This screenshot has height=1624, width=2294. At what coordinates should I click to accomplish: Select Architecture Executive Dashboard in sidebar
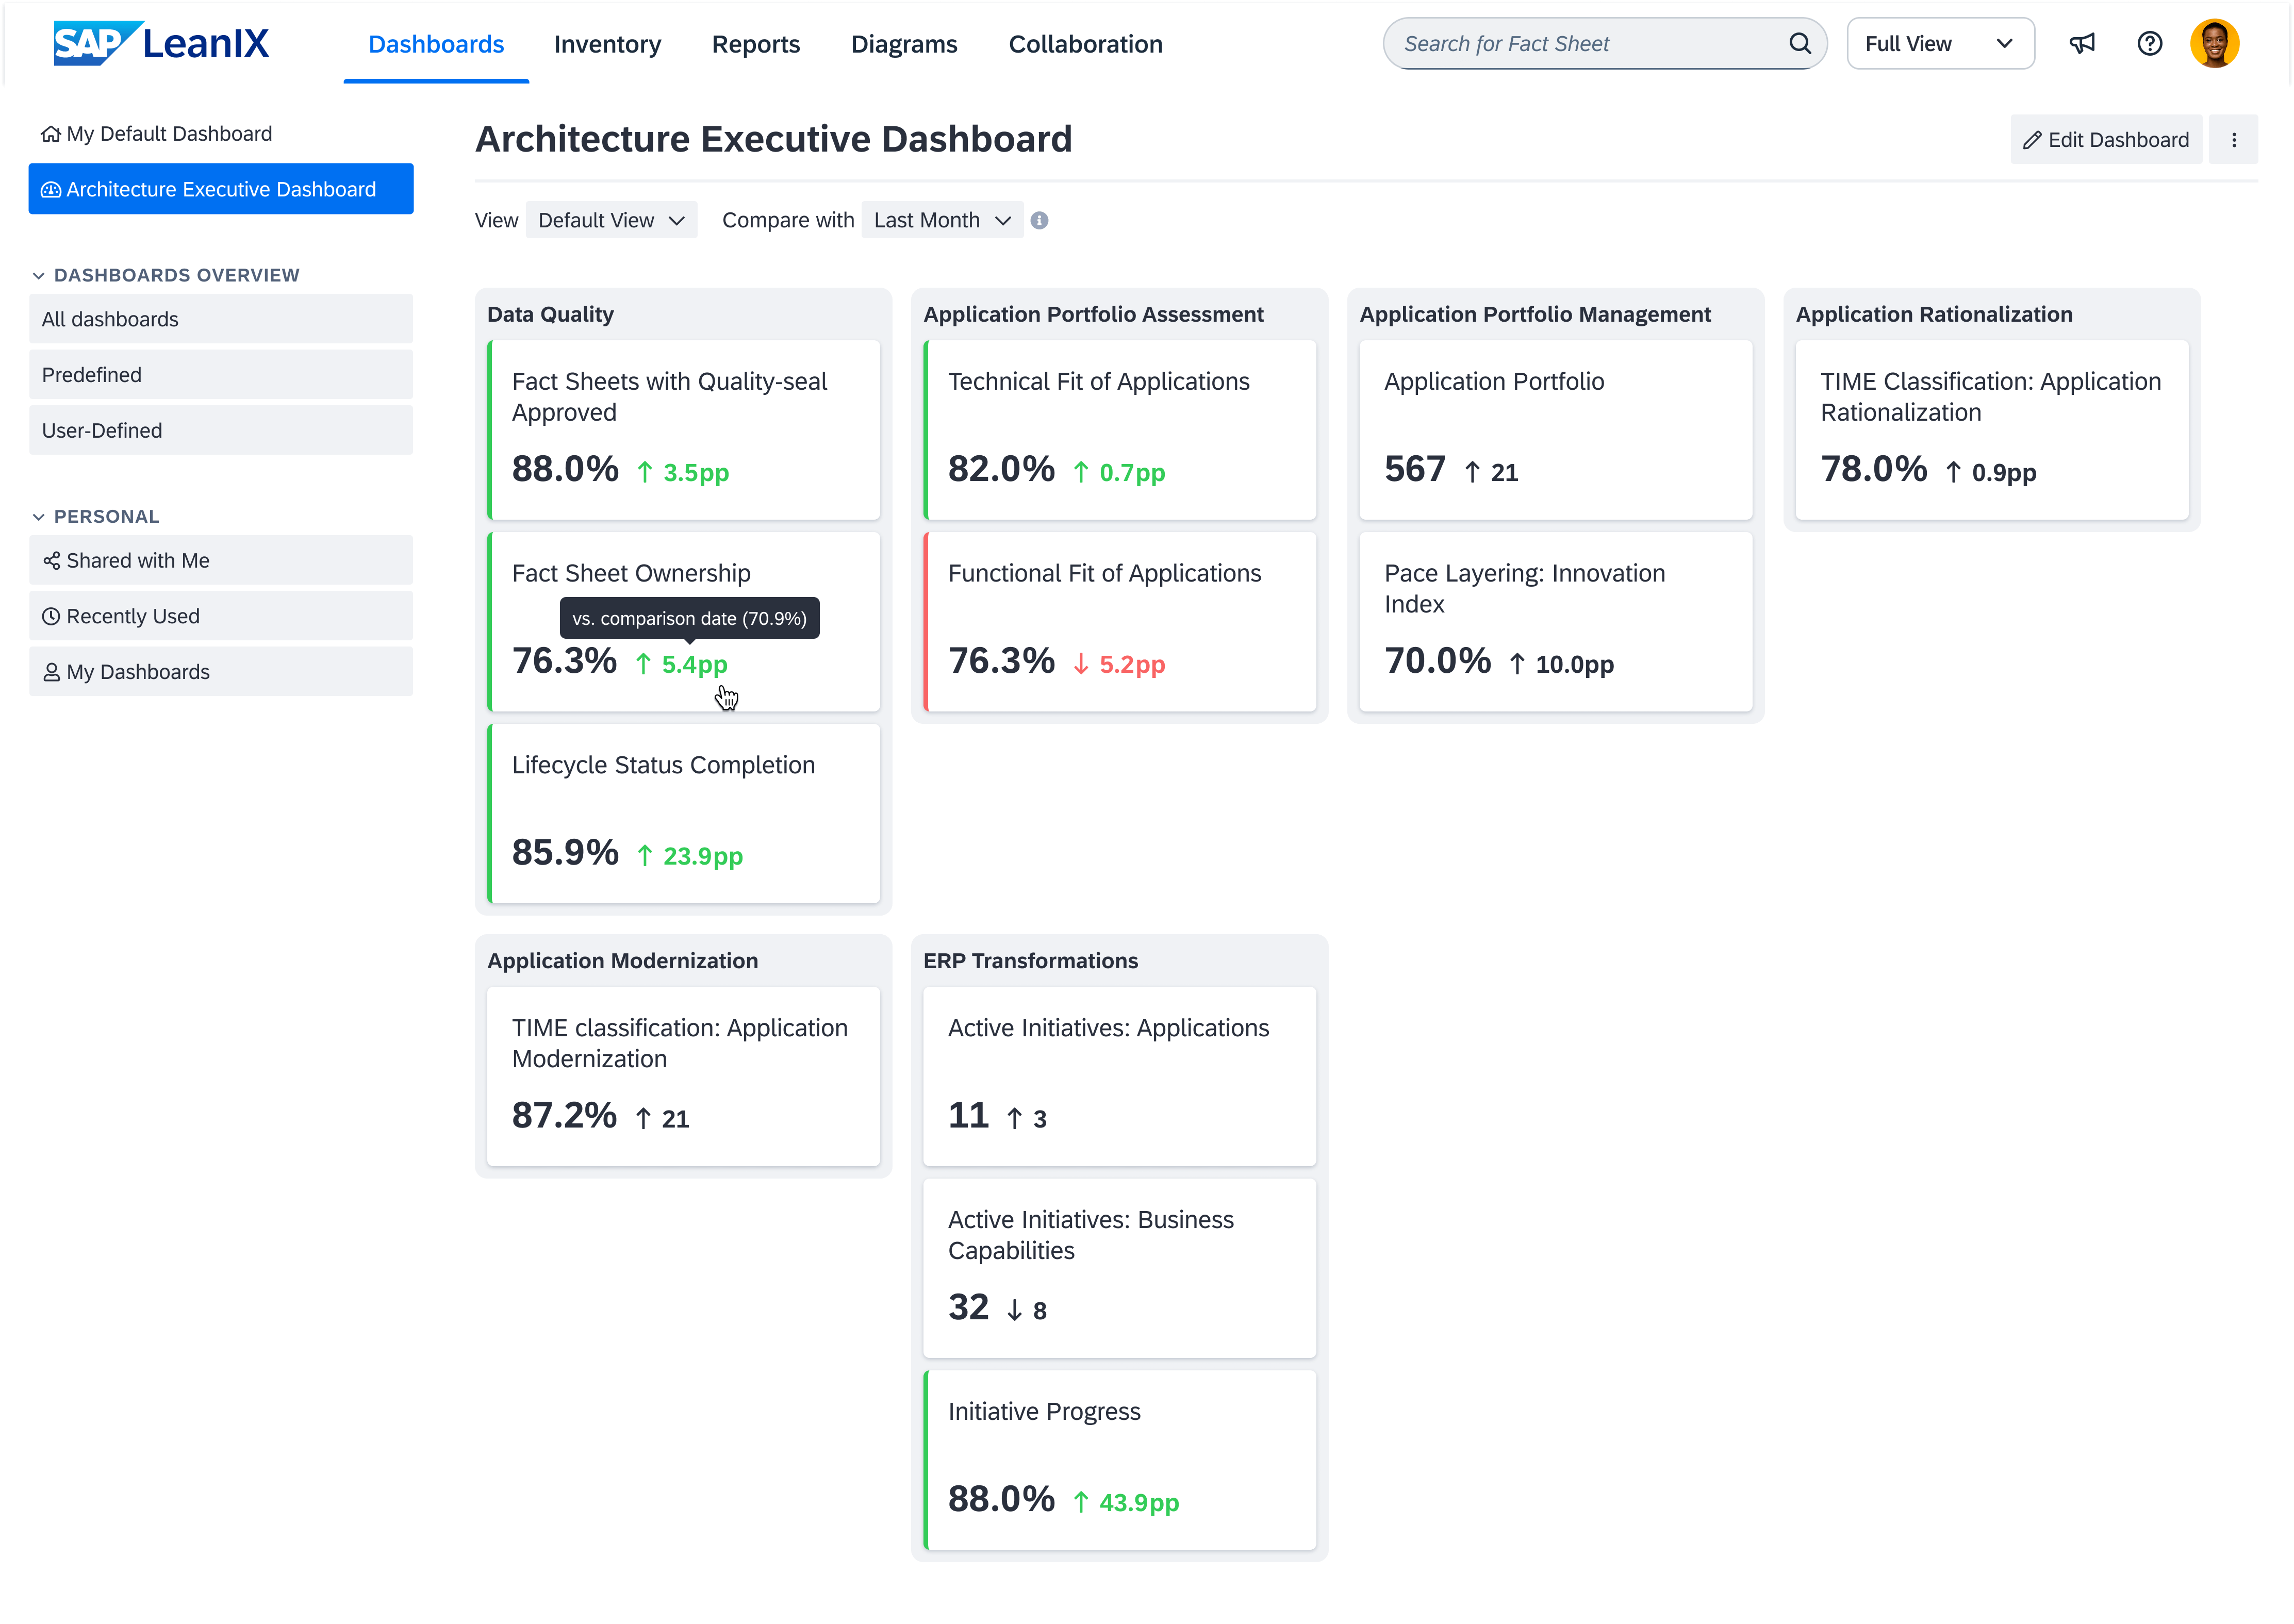click(220, 189)
